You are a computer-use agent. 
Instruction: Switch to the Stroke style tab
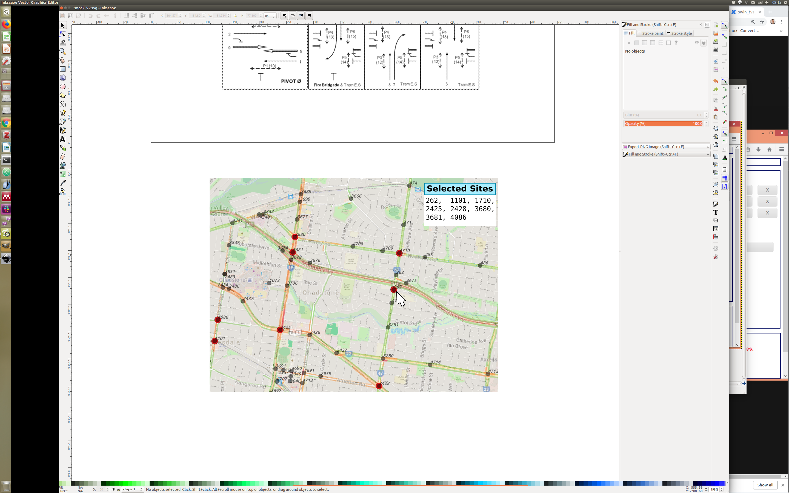click(679, 33)
